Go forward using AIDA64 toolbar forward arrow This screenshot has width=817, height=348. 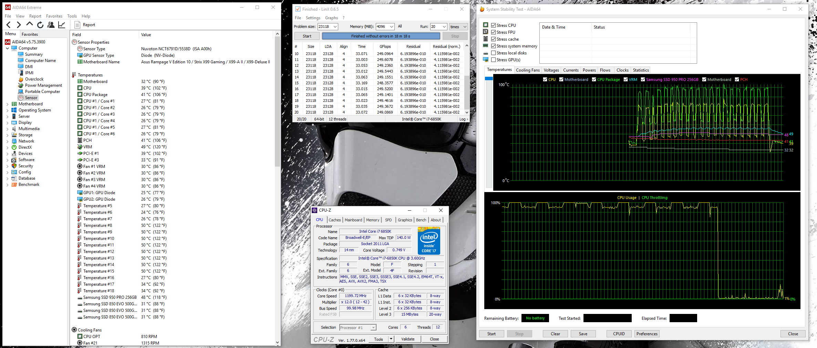pyautogui.click(x=19, y=25)
